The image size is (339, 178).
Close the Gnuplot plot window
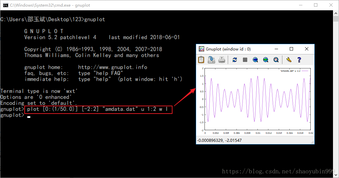click(x=307, y=49)
